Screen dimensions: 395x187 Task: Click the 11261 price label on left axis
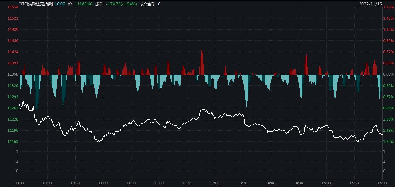13,108
